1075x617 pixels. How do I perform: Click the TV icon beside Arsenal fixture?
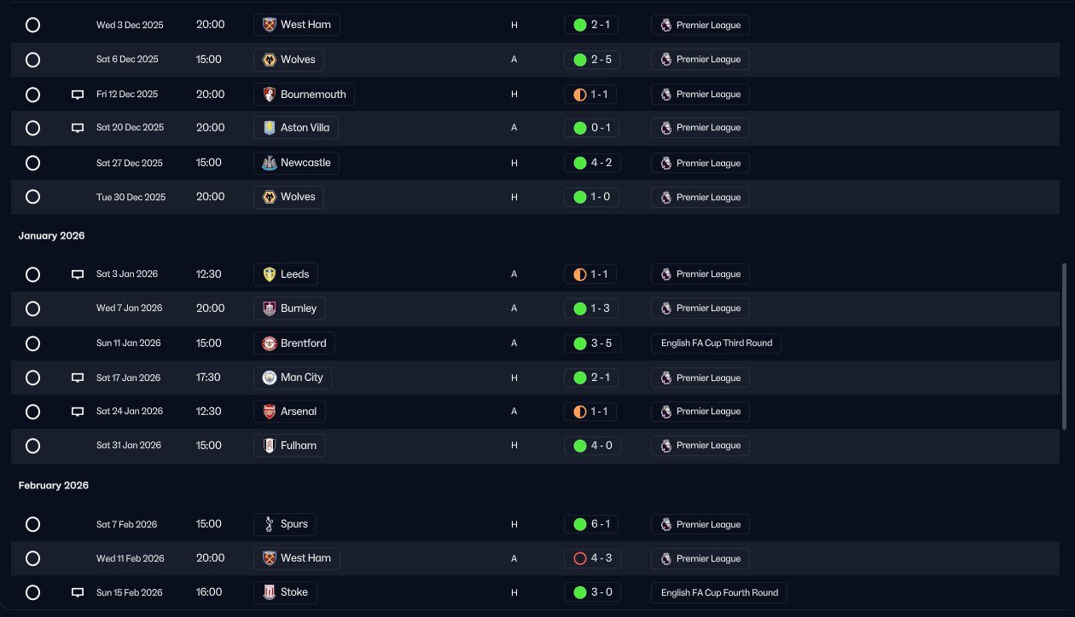coord(78,412)
